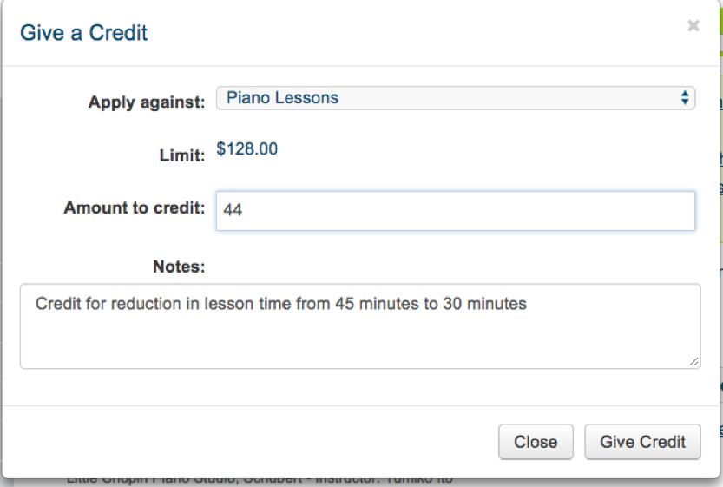Click the Give Credit button
Viewport: 723px width, 487px height.
coord(642,442)
